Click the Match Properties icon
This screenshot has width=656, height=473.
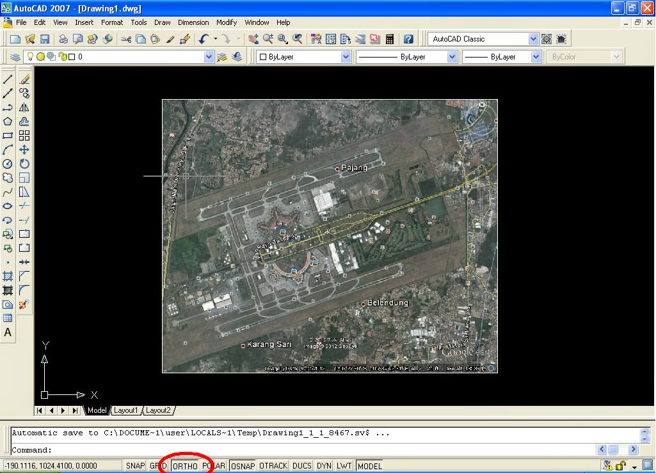tap(170, 39)
